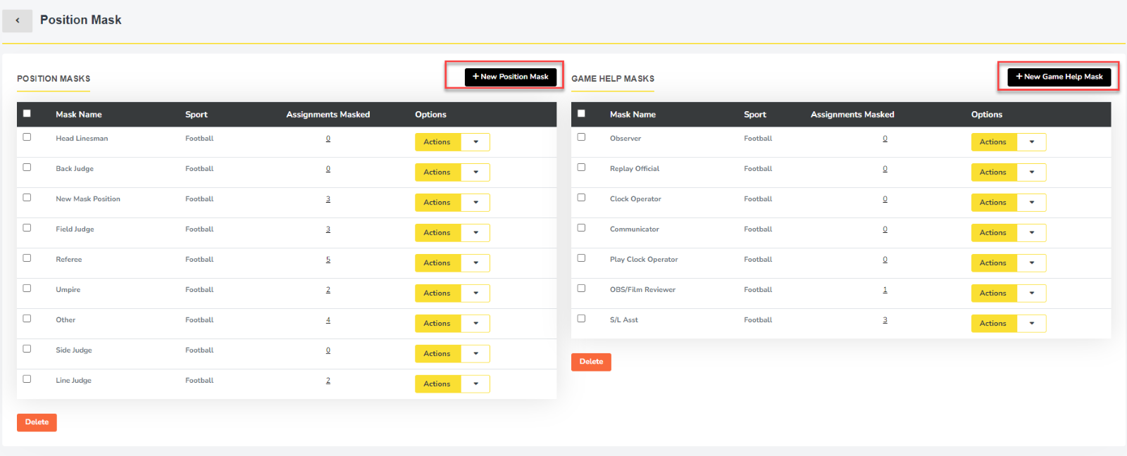Tick the Head Linesman row checkbox
The width and height of the screenshot is (1127, 456).
coord(27,137)
